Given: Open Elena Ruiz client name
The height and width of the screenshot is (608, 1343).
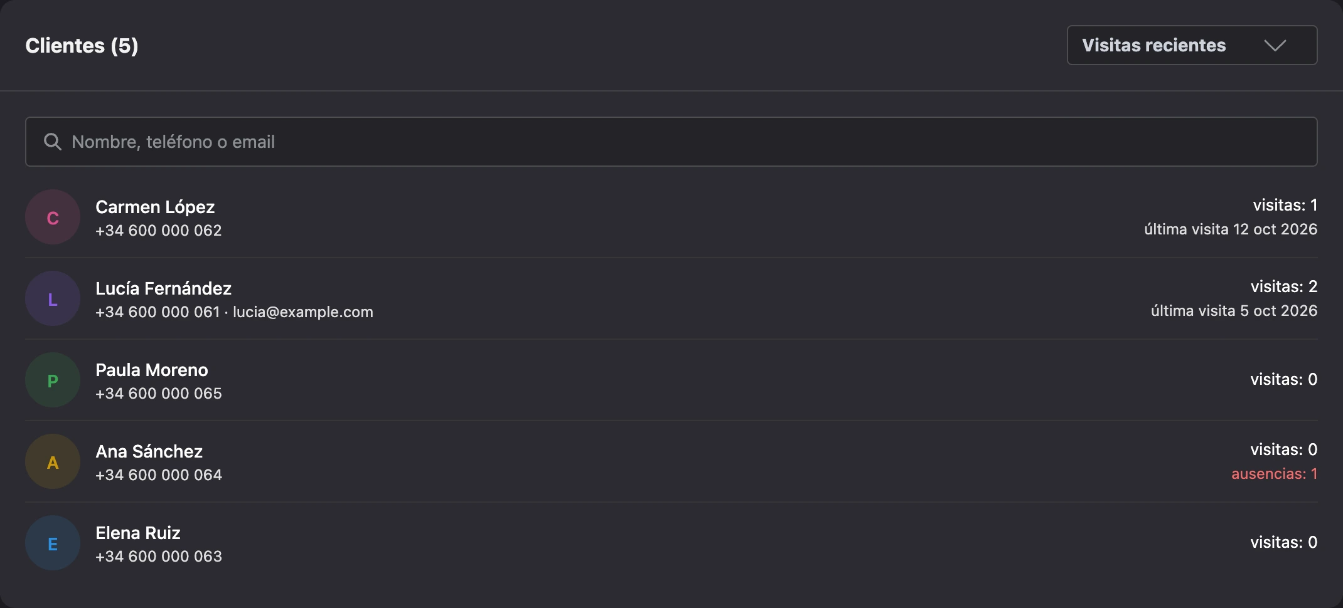Looking at the screenshot, I should 138,533.
